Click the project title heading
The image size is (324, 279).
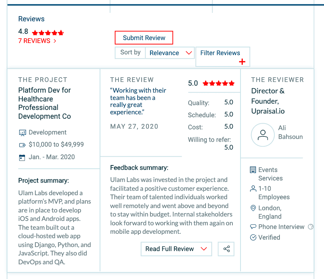tap(44, 103)
